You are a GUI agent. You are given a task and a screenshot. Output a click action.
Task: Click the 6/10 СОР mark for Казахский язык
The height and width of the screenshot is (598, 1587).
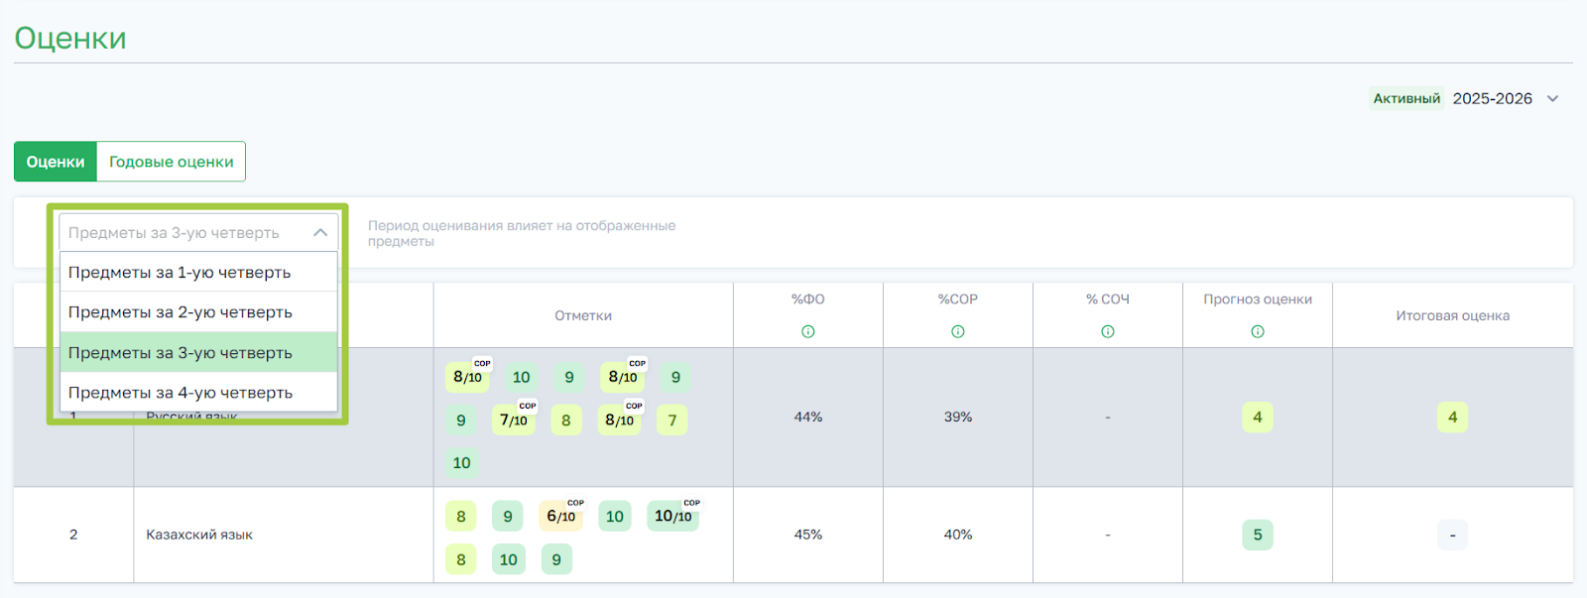click(561, 517)
